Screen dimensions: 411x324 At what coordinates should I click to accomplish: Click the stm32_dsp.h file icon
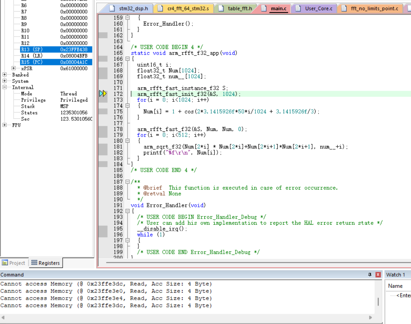[112, 8]
